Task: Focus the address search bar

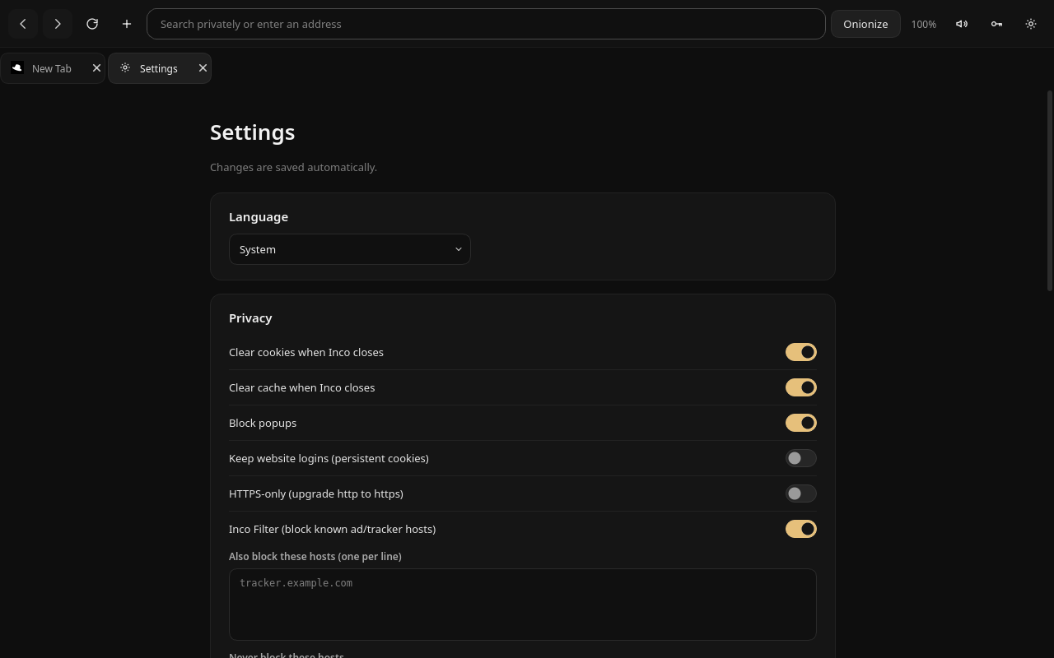Action: [486, 24]
